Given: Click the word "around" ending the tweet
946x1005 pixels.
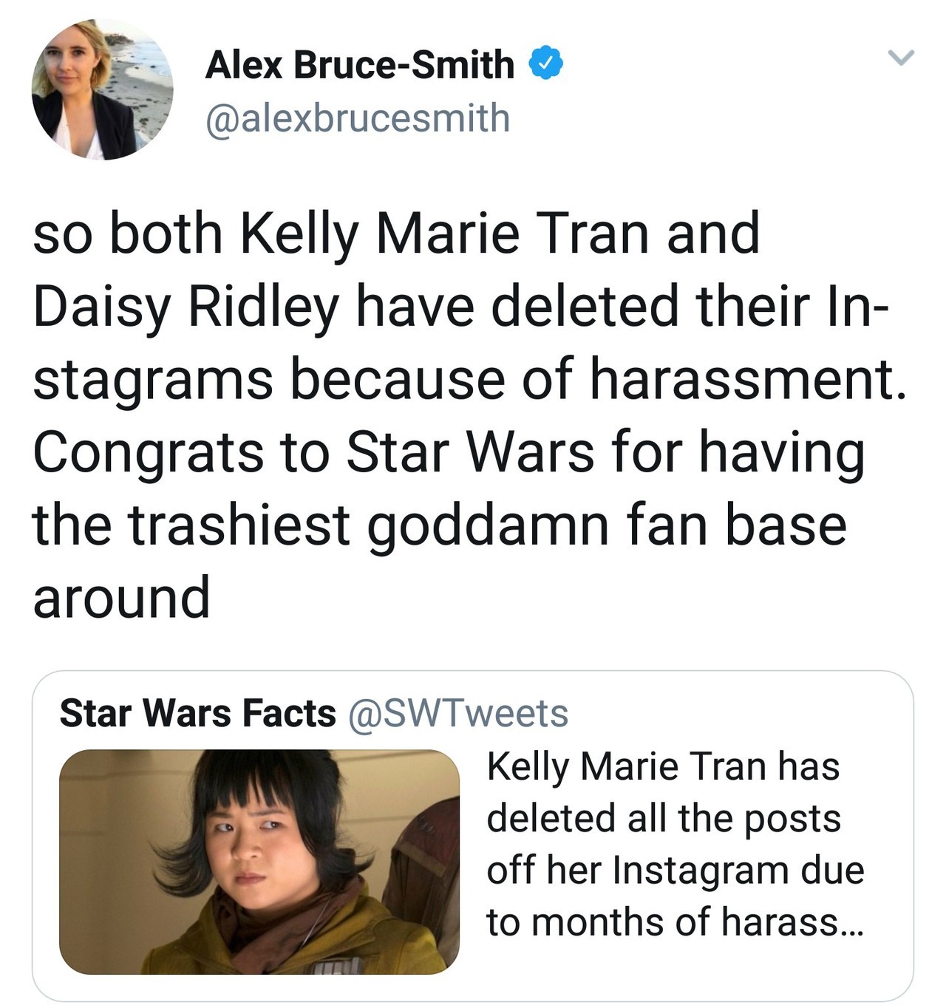Looking at the screenshot, I should (x=121, y=597).
